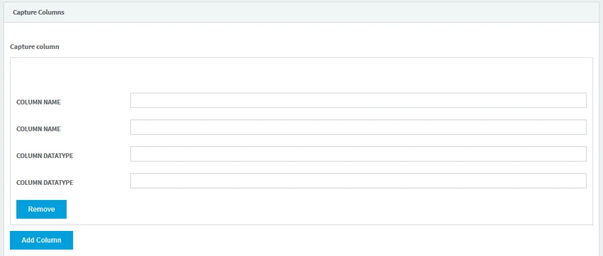603x256 pixels.
Task: Place cursor in topmost text field of the form
Action: click(358, 100)
